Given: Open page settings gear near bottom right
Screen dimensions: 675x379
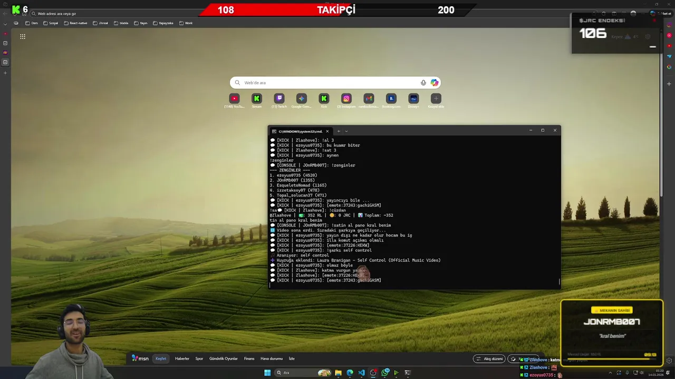Looking at the screenshot, I should click(669, 361).
